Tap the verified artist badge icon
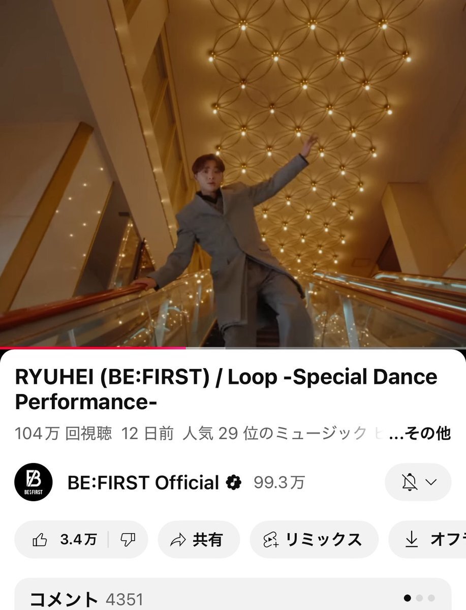466x610 pixels. tap(234, 482)
